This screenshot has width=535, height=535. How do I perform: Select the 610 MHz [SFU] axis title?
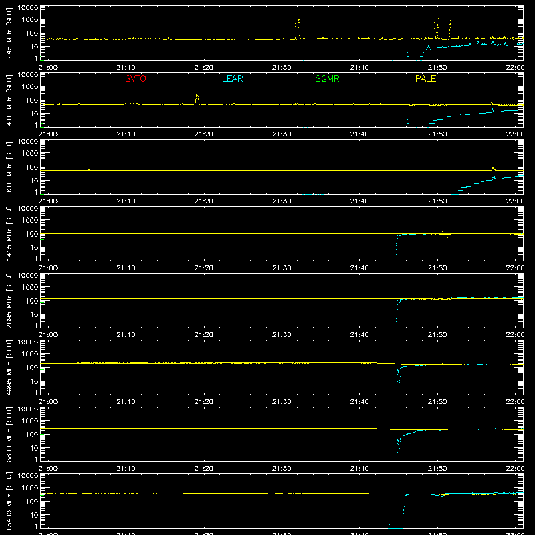[9, 167]
